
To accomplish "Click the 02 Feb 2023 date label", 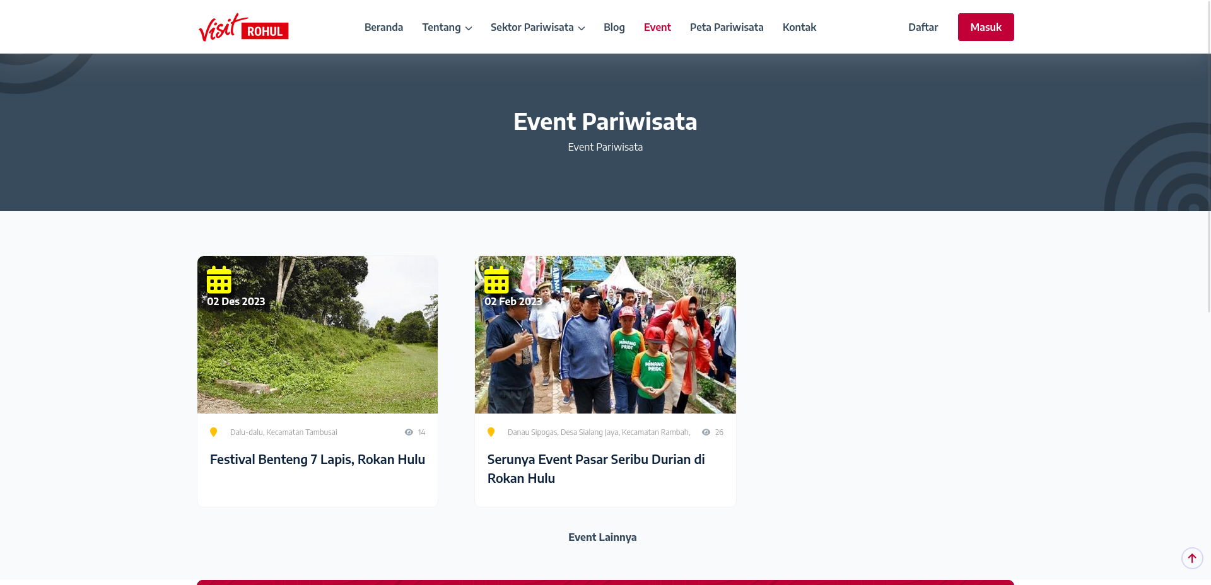I will click(x=513, y=301).
